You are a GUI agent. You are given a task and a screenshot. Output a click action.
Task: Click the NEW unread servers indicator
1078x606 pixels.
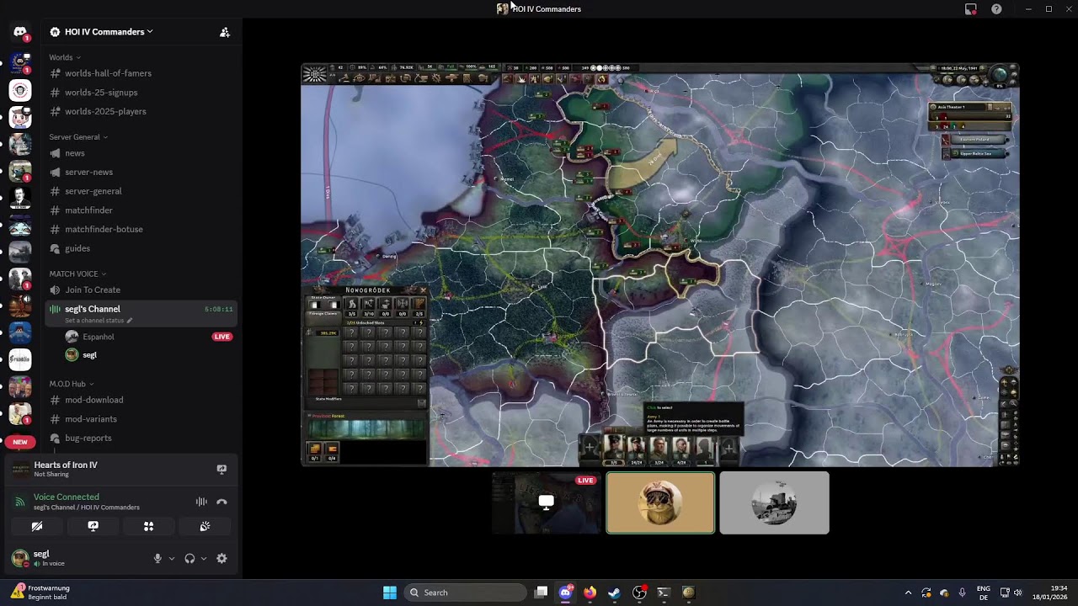[20, 442]
